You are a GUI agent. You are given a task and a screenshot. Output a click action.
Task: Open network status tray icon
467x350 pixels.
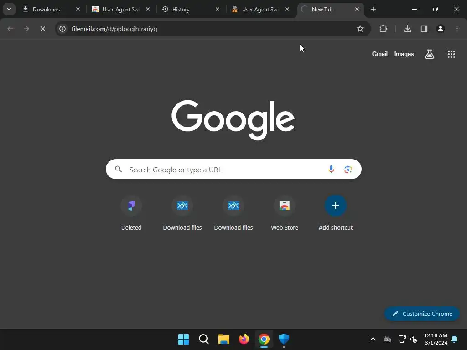pos(402,339)
